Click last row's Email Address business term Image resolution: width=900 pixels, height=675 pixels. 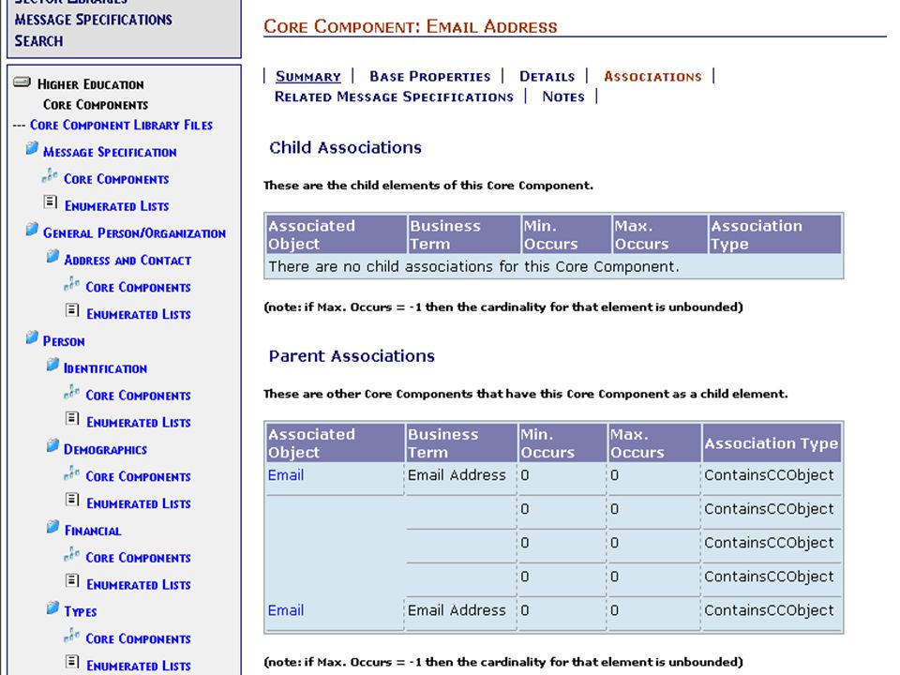457,610
